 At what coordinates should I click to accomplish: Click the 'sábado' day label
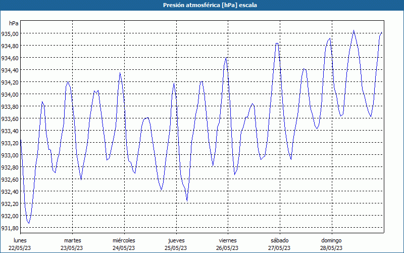[280, 240]
